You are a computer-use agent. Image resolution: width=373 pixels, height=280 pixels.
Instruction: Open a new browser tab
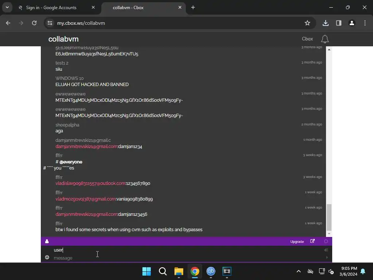tap(193, 7)
